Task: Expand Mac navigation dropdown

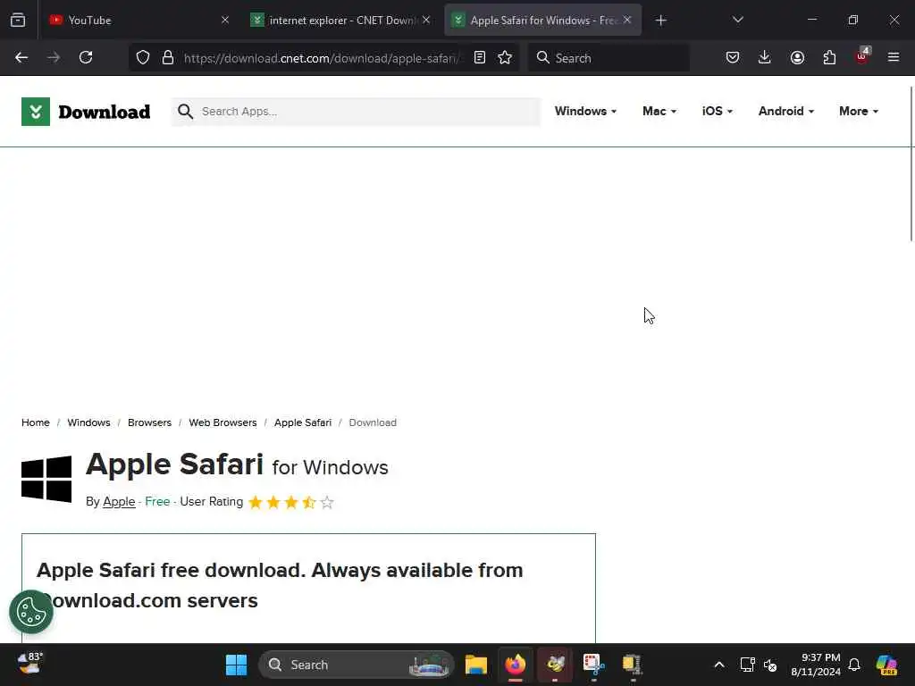Action: click(659, 112)
